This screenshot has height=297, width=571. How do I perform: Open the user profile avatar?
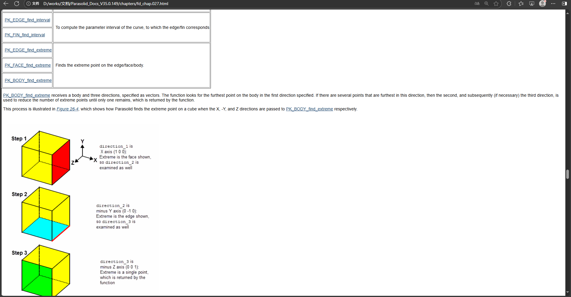point(542,4)
